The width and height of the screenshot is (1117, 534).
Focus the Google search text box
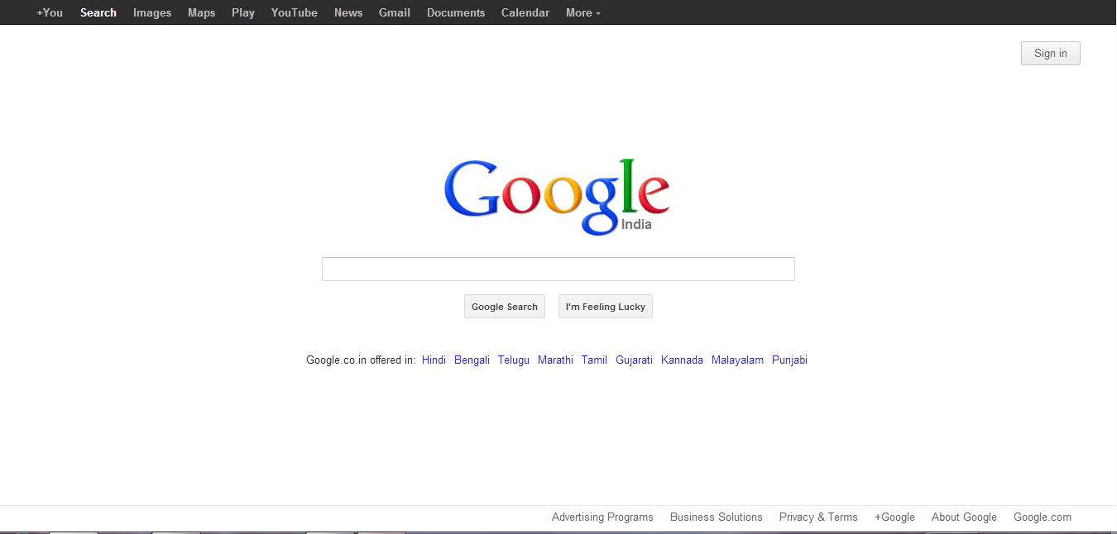tap(558, 269)
